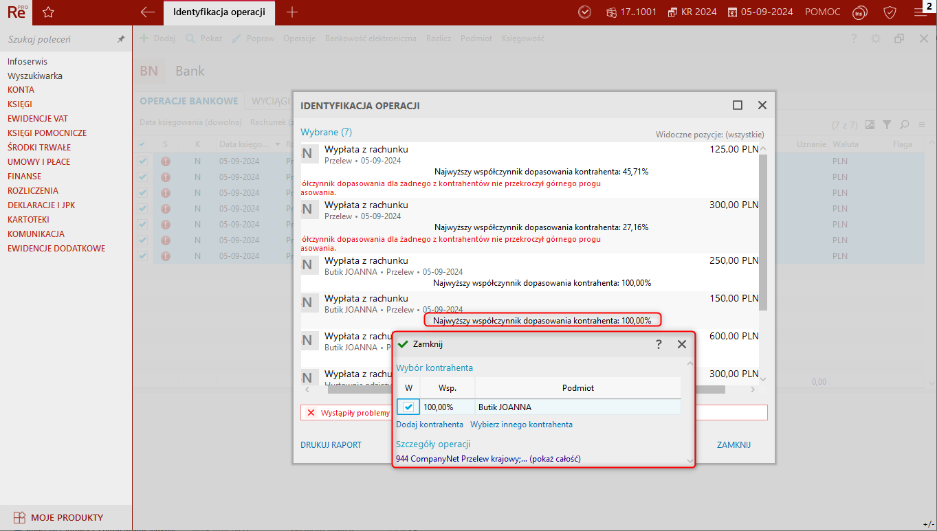Click the DRUKUJ RAPORT button

pyautogui.click(x=331, y=445)
